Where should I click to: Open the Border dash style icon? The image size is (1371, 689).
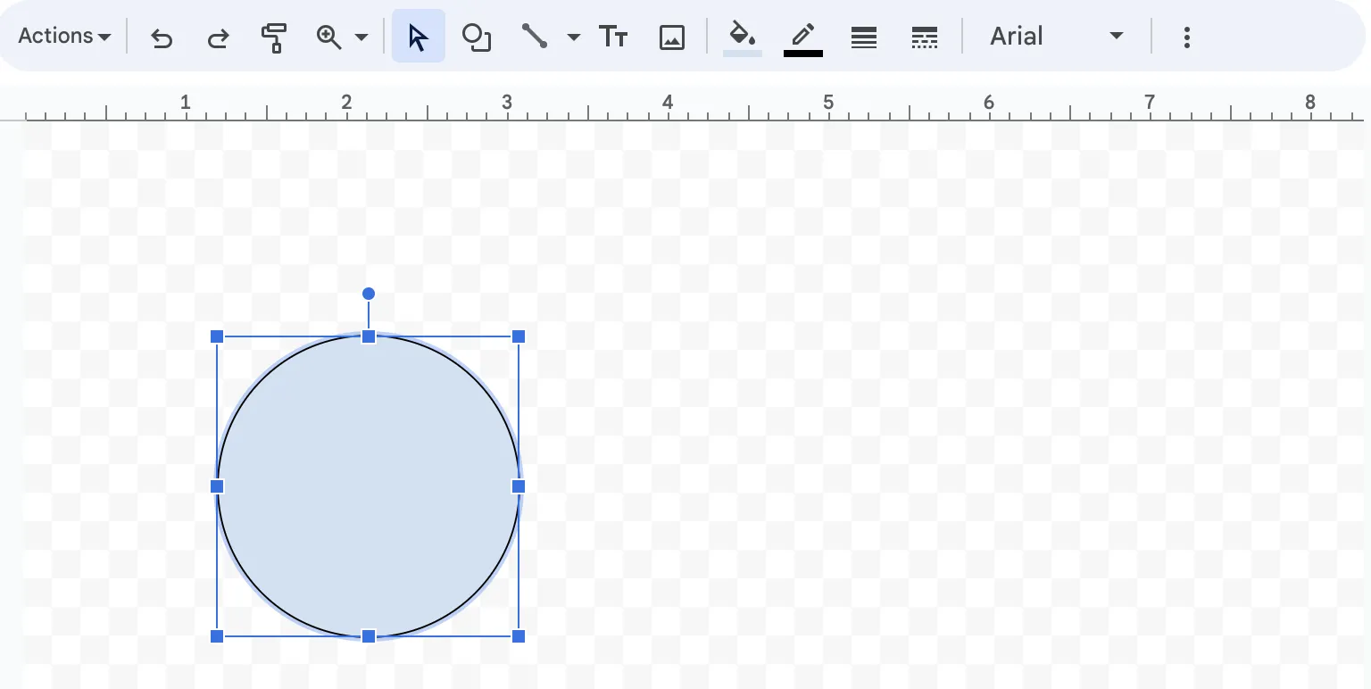coord(925,37)
